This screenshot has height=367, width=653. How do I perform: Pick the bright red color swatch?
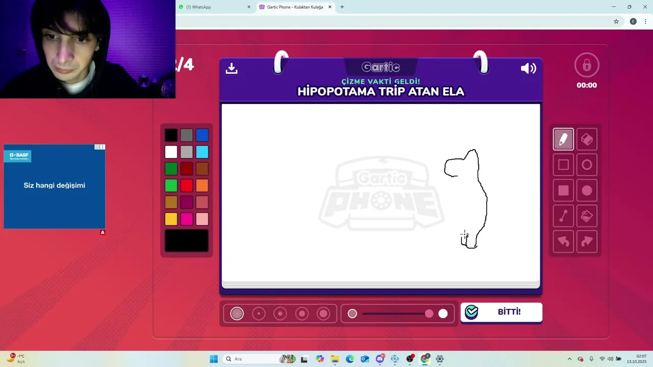[187, 186]
